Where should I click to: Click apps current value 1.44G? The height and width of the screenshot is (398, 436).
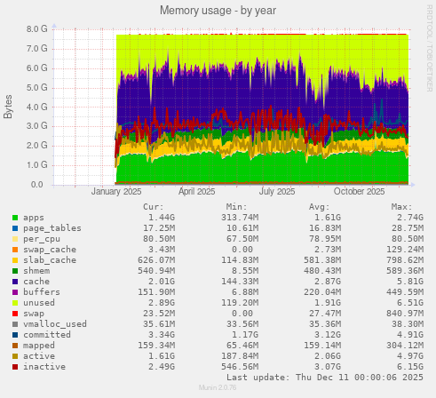(x=162, y=218)
